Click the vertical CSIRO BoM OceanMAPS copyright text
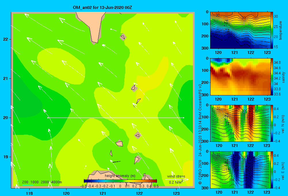 (200, 134)
